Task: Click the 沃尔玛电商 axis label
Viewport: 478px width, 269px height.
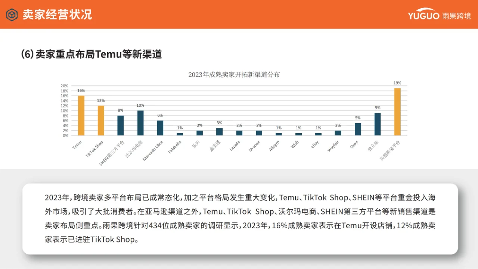Action: 134,149
